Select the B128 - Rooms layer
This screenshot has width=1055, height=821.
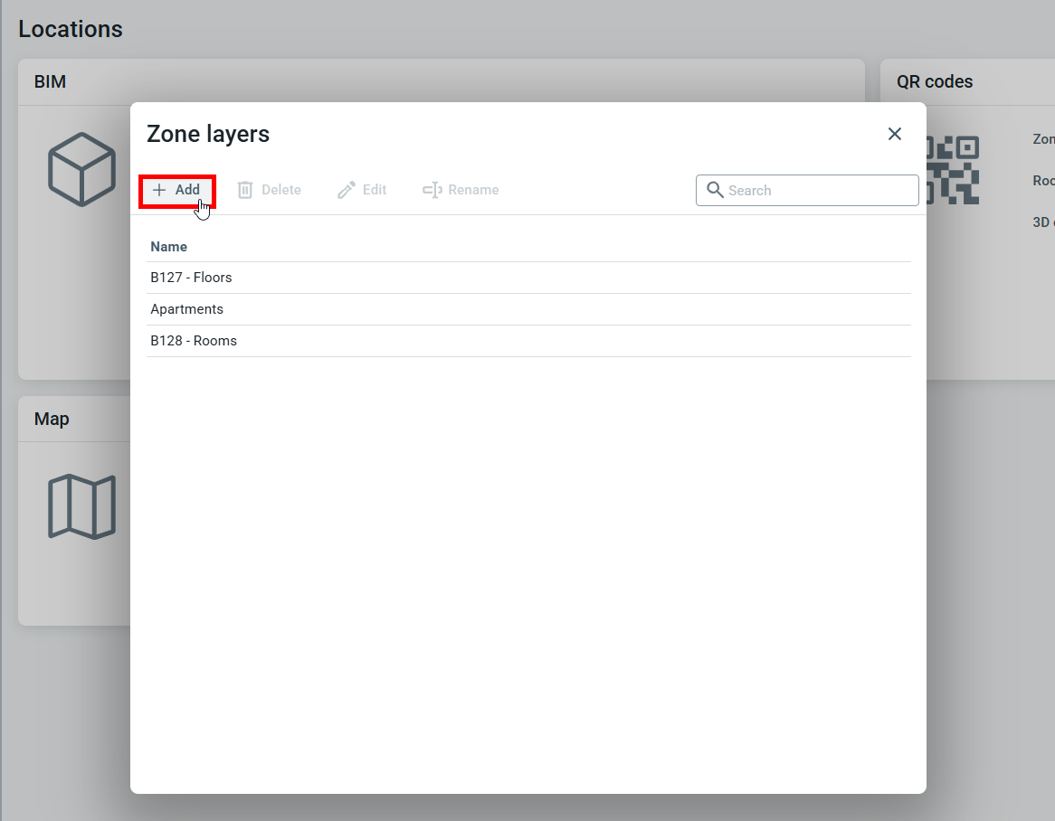point(194,341)
